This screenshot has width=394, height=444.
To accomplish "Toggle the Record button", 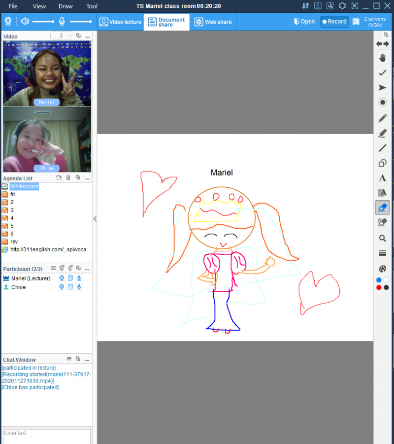I will 334,22.
